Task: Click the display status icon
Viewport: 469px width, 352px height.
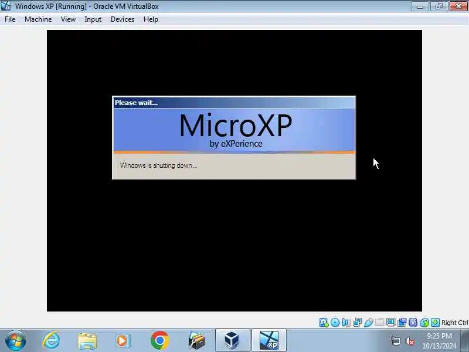Action: (x=390, y=322)
